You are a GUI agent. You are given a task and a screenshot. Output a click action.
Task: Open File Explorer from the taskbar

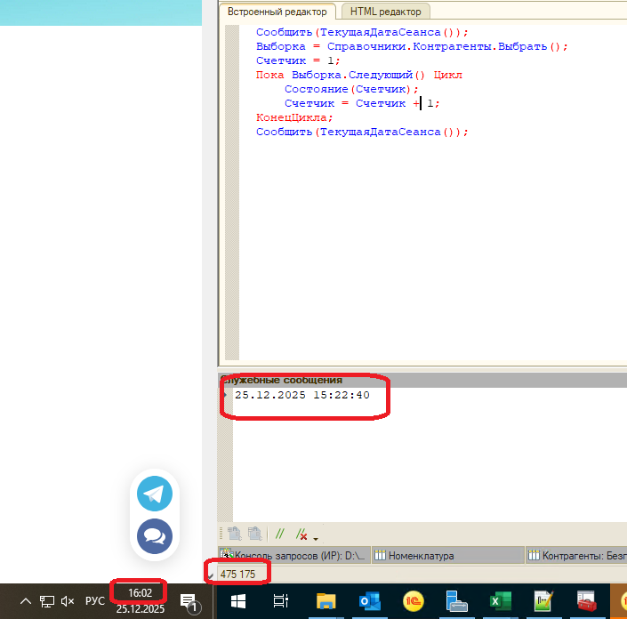pyautogui.click(x=326, y=600)
